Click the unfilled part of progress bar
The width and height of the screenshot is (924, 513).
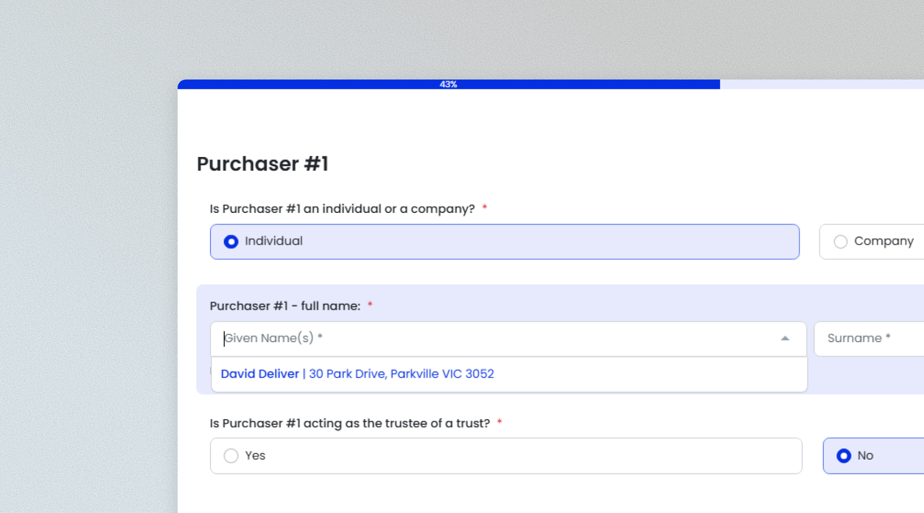coord(821,85)
